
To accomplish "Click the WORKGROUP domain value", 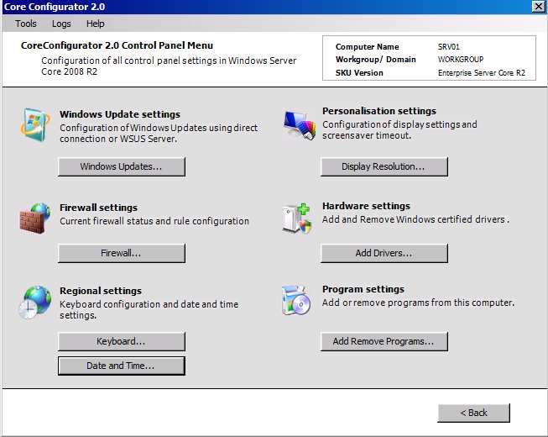I will pyautogui.click(x=461, y=60).
